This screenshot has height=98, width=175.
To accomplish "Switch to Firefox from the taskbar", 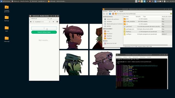I will pos(20,1).
